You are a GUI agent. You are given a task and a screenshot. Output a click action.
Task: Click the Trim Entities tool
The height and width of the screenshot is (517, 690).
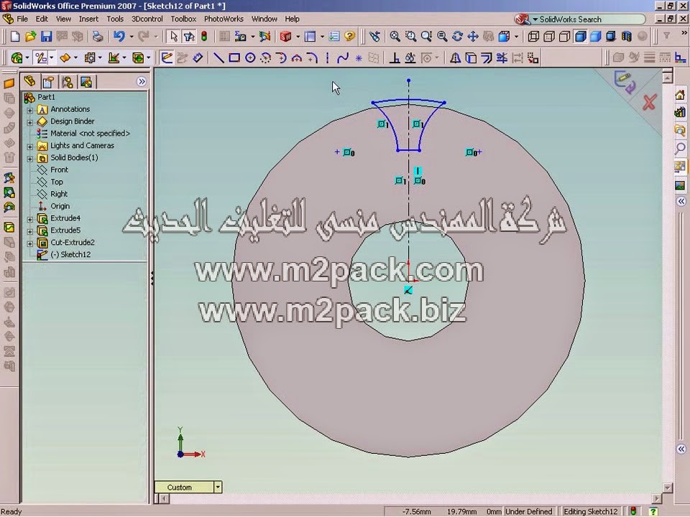point(502,58)
